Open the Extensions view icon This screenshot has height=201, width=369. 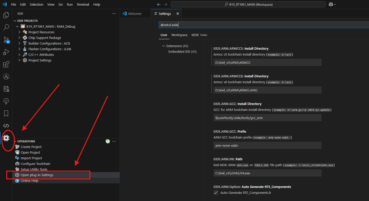point(6,64)
